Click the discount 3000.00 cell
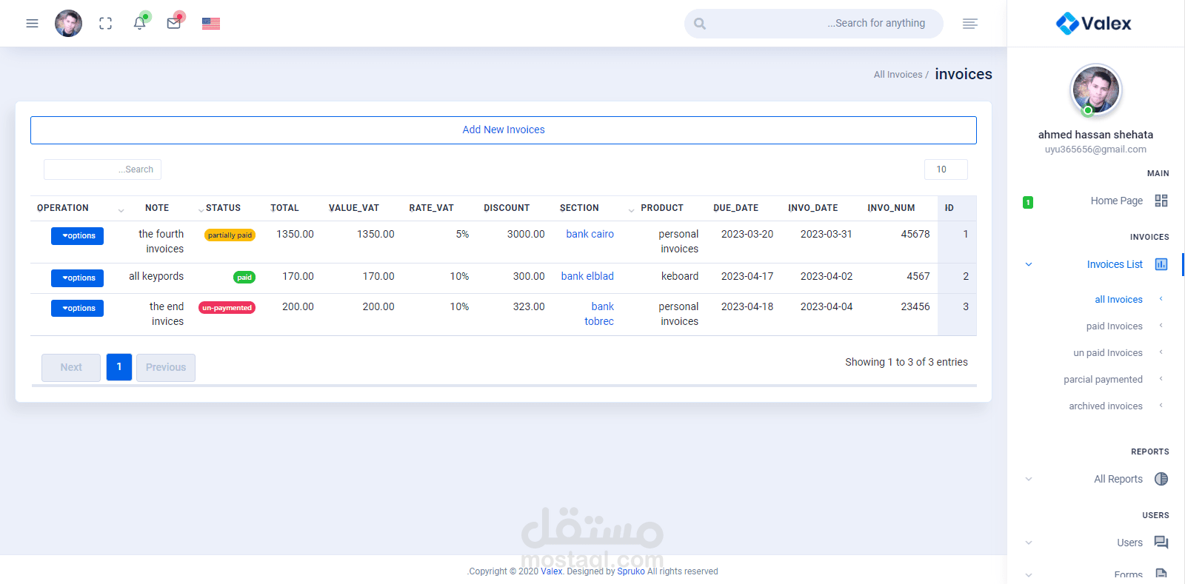 [526, 234]
